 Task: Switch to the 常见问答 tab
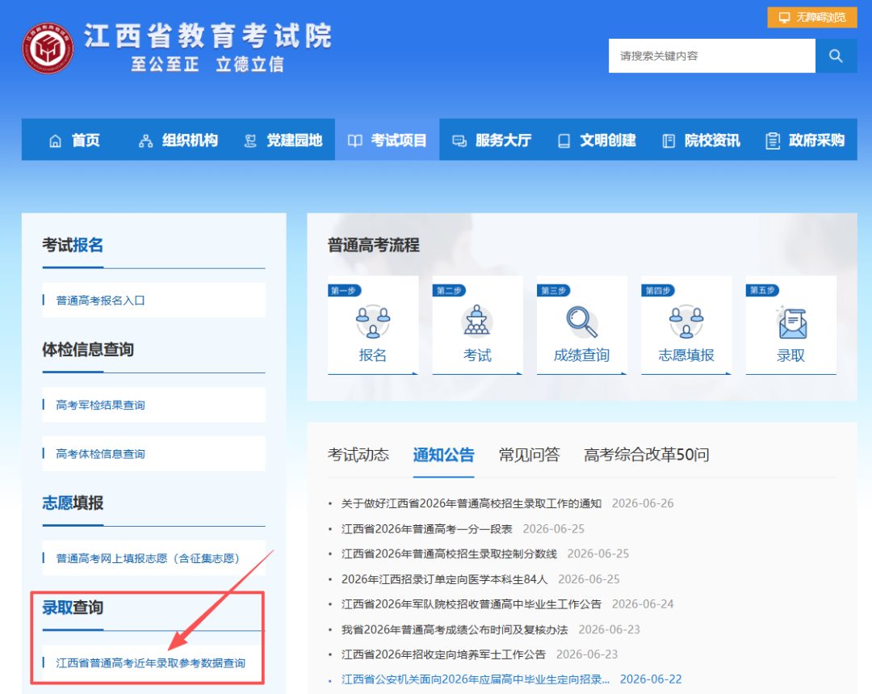pos(529,455)
